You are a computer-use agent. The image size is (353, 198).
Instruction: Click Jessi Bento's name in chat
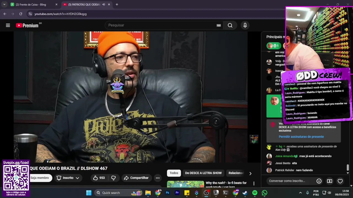[283, 163]
